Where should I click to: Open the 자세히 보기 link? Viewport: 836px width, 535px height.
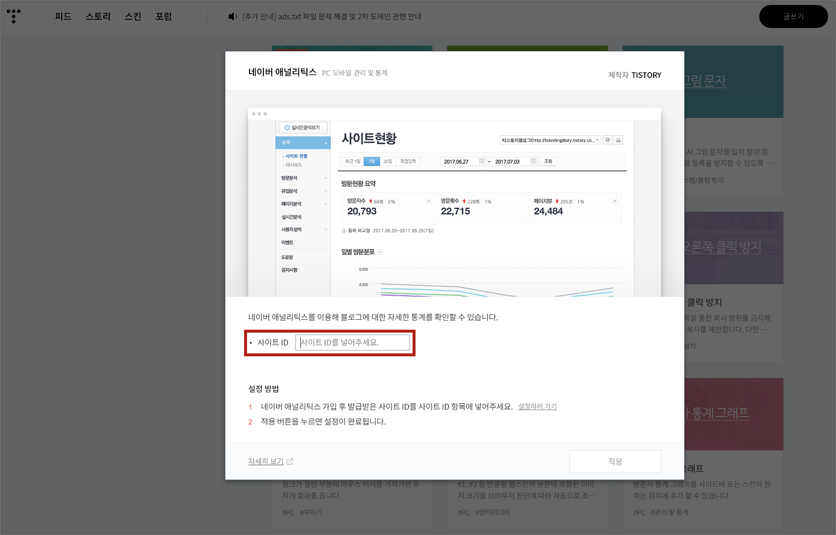[x=266, y=461]
